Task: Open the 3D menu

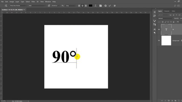Action: pos(38,2)
